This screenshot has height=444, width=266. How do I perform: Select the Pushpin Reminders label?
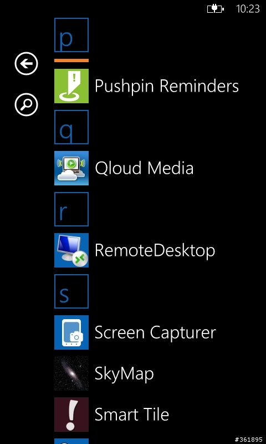click(x=167, y=86)
